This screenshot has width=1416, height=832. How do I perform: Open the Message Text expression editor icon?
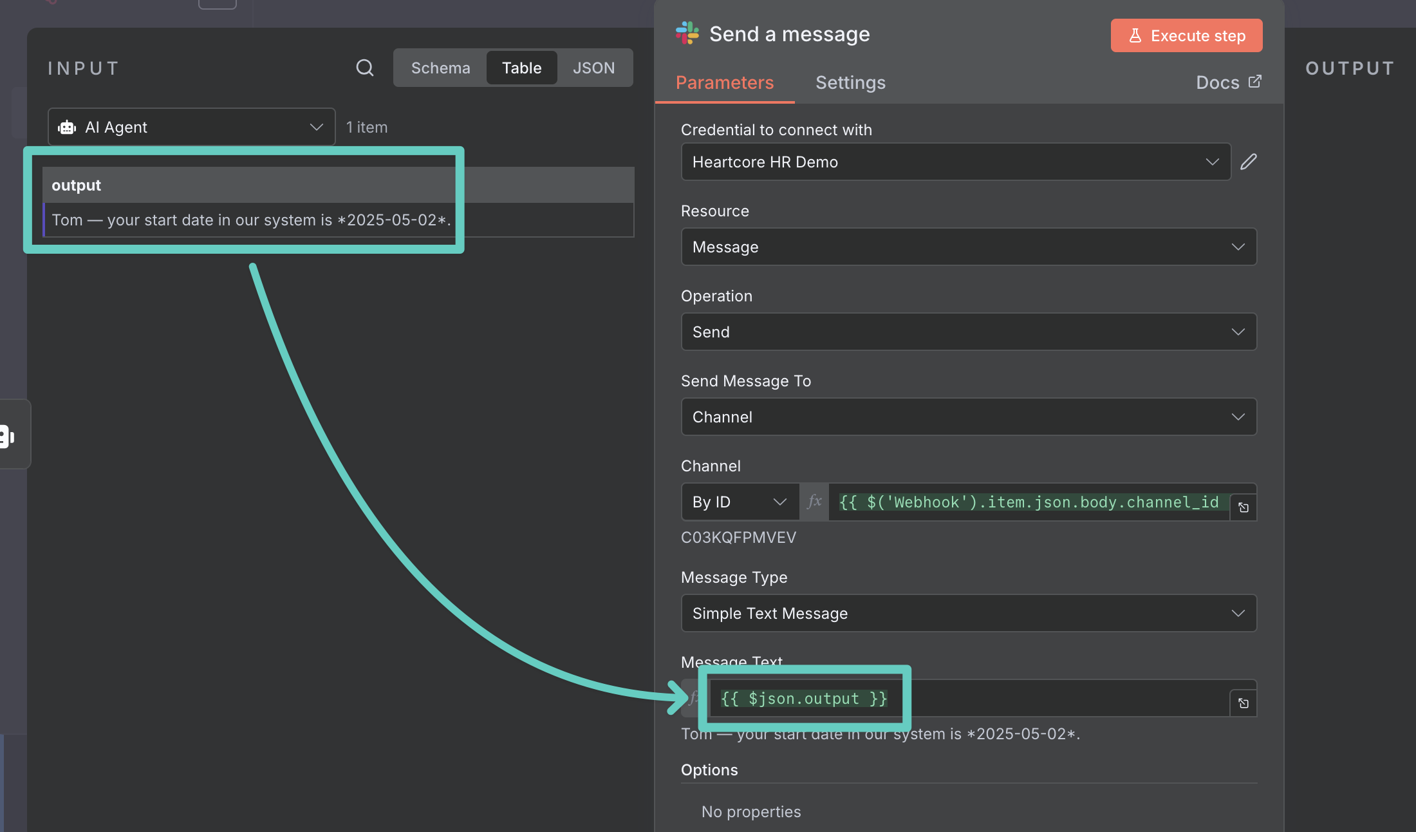click(x=1243, y=703)
